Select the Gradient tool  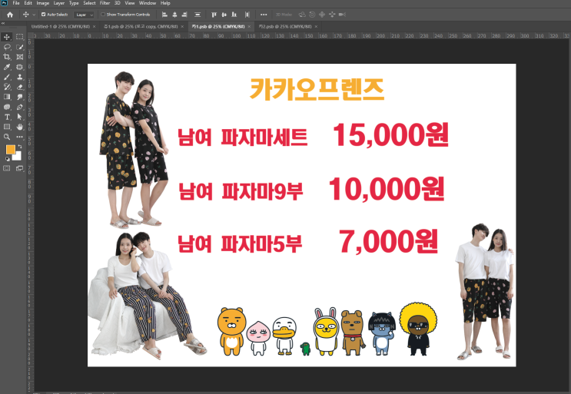pyautogui.click(x=7, y=97)
